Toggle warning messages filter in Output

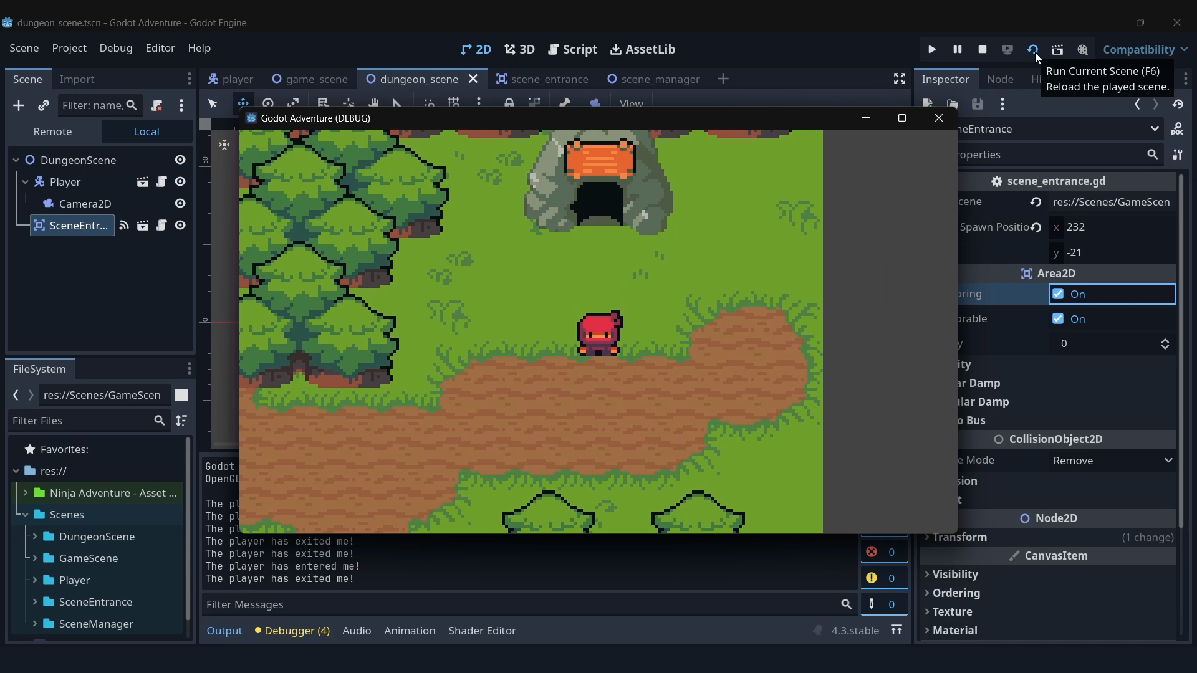(884, 578)
